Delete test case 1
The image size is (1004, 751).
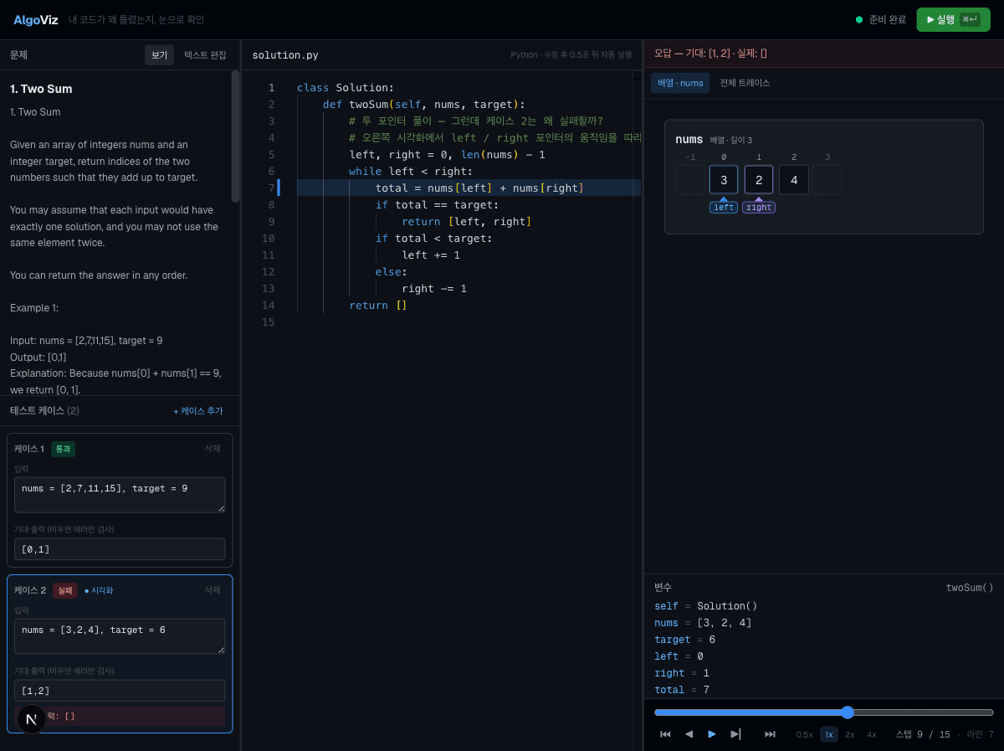(213, 449)
